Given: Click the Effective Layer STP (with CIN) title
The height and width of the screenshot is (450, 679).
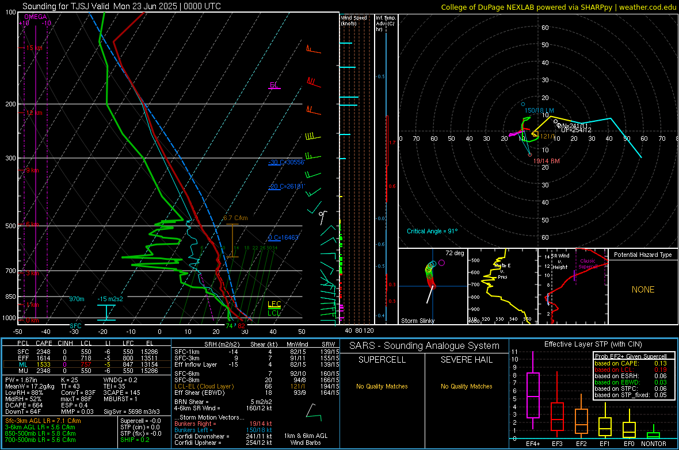Looking at the screenshot, I should pyautogui.click(x=593, y=344).
